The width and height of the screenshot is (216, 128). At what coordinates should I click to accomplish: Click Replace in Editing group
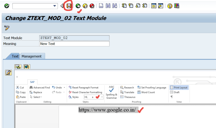tap(36, 92)
